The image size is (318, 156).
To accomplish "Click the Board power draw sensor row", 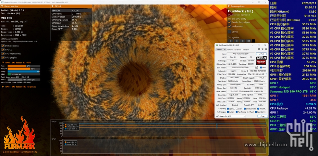I will click(71, 26).
